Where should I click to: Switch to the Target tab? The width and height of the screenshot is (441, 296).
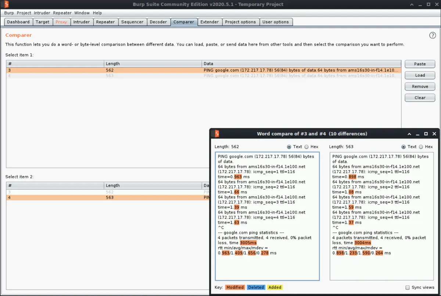43,22
